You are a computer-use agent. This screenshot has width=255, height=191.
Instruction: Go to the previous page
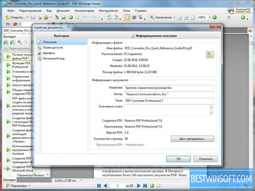(105, 186)
